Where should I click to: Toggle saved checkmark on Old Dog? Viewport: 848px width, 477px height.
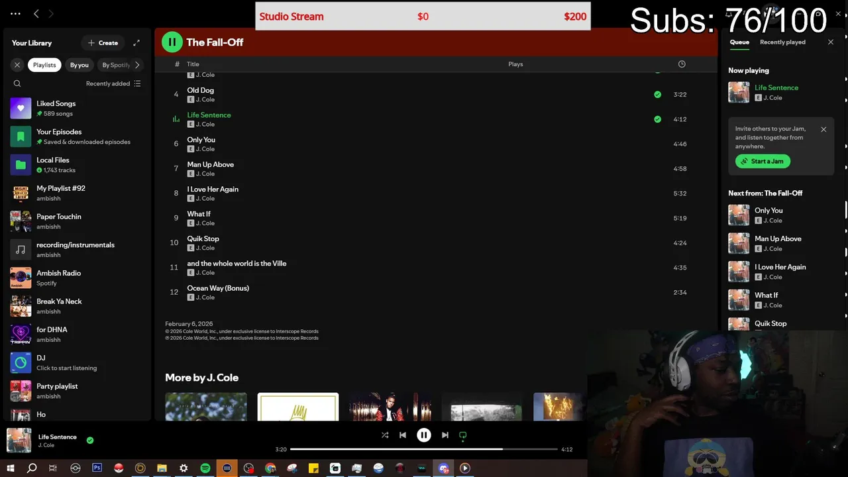pos(657,95)
